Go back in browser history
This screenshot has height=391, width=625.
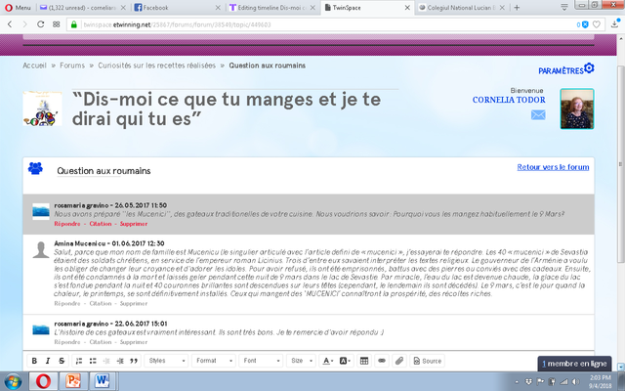coord(10,24)
